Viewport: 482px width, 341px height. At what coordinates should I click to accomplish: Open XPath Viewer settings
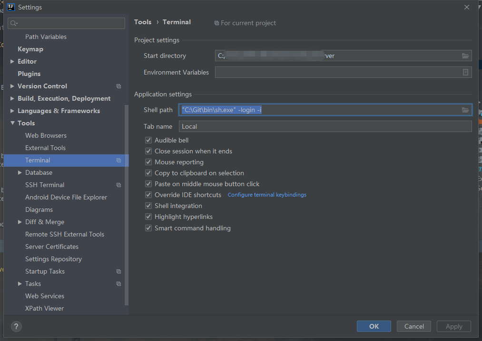[x=45, y=308]
